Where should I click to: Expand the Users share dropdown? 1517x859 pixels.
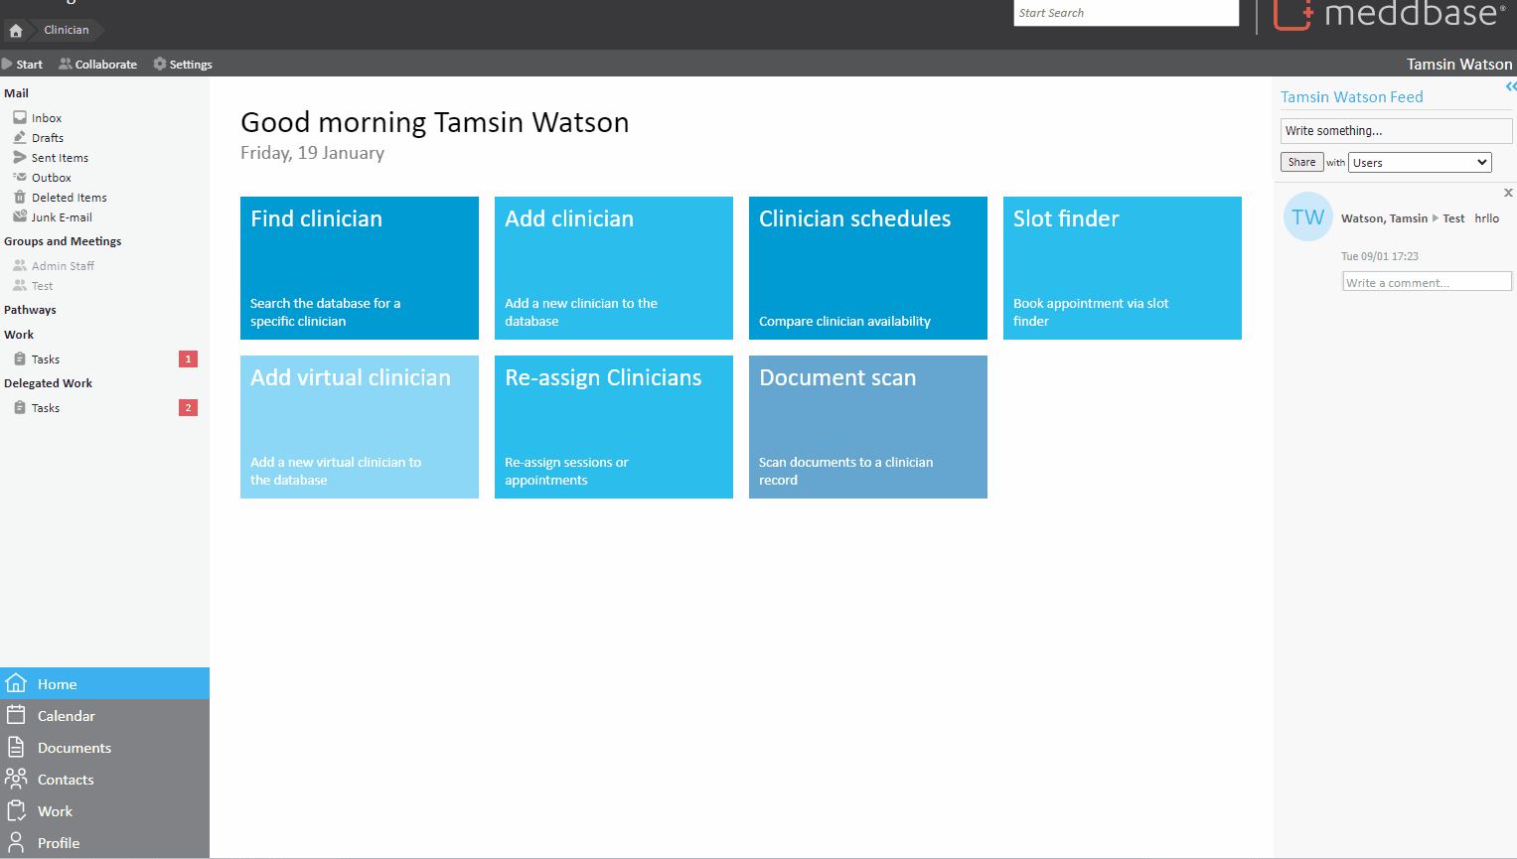(1420, 163)
